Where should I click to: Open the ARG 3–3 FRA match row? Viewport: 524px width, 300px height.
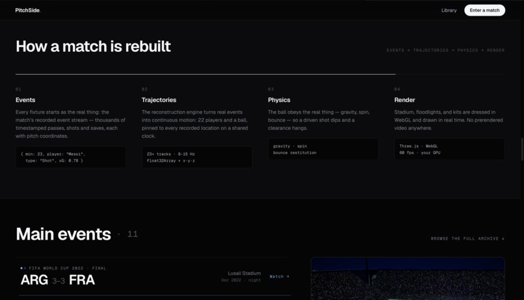click(155, 277)
